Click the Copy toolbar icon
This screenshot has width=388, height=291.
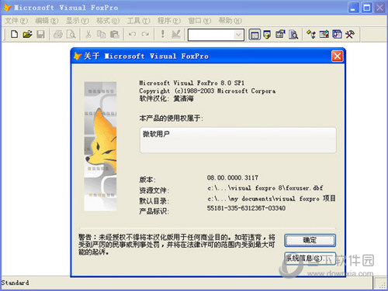[x=102, y=34]
